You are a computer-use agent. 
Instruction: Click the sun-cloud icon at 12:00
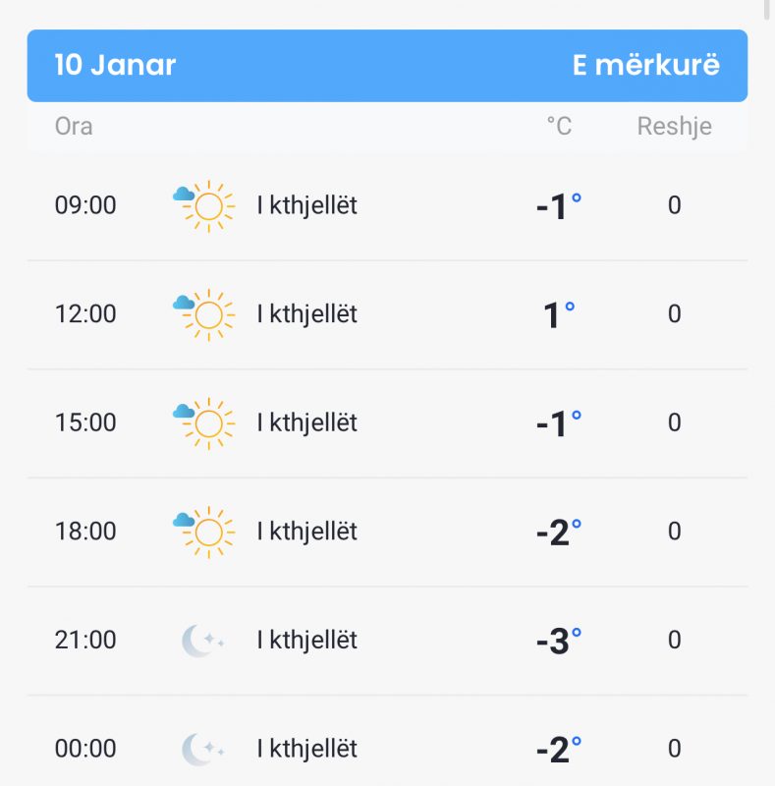point(203,314)
